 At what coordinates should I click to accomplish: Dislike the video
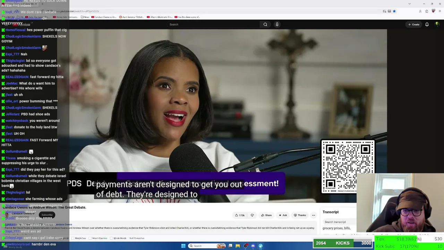[x=252, y=215]
